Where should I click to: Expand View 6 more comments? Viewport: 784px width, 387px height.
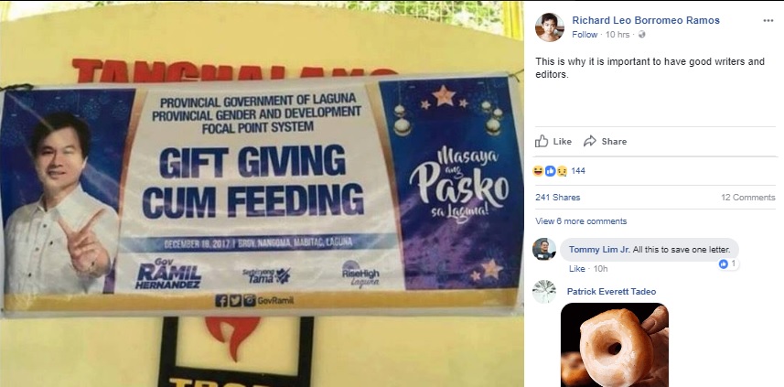click(581, 221)
